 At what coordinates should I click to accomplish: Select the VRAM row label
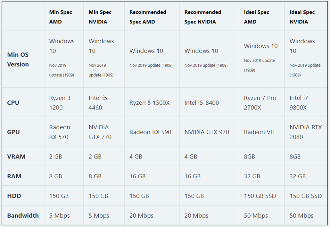(16, 156)
